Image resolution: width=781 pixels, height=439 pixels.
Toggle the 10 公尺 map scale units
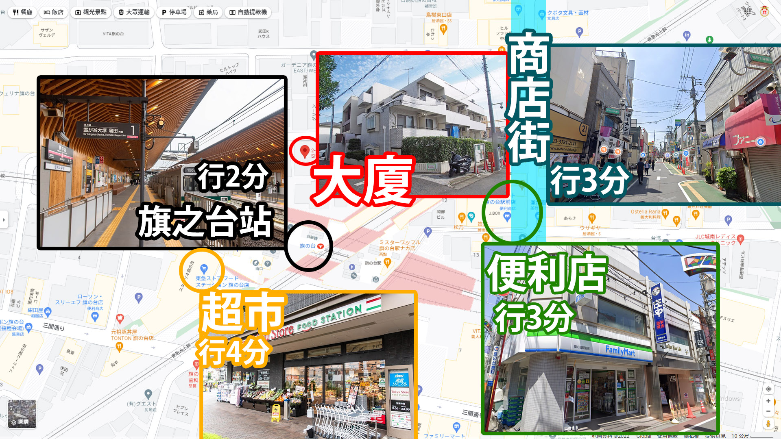(752, 436)
